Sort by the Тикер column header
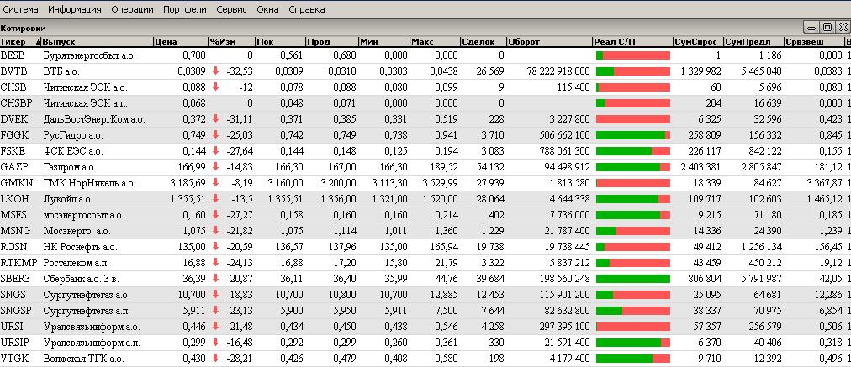 point(21,42)
